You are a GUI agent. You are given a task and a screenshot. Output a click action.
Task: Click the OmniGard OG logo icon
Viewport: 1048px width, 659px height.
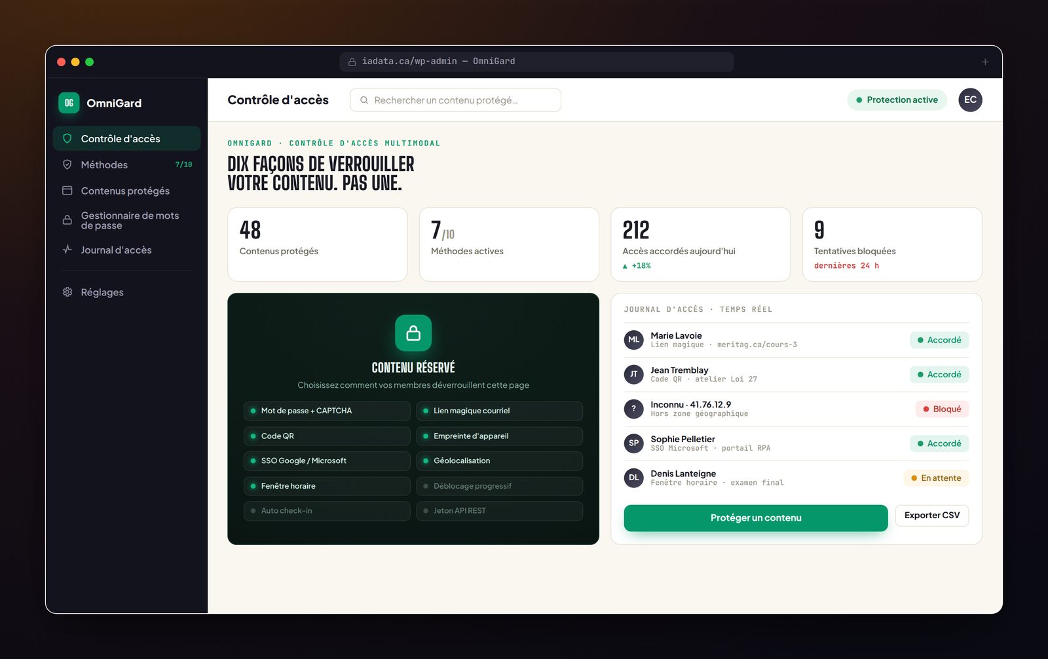69,103
